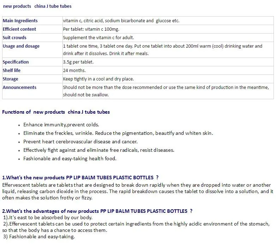Click the "Suit crowds" row label
The image size is (276, 246).
coord(14,38)
